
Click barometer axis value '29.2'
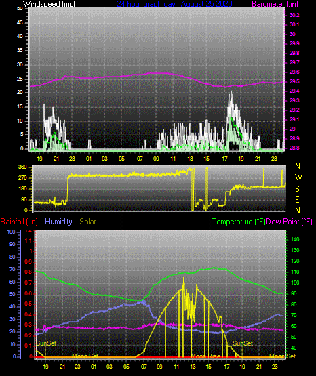click(x=294, y=110)
